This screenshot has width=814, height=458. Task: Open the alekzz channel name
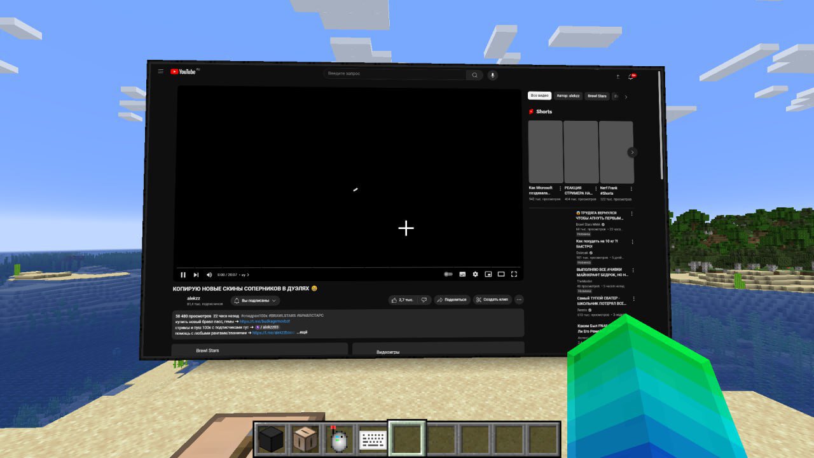pyautogui.click(x=193, y=298)
